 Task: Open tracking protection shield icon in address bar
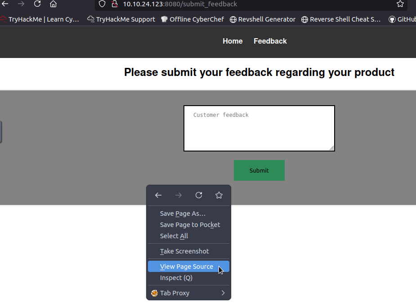102,4
